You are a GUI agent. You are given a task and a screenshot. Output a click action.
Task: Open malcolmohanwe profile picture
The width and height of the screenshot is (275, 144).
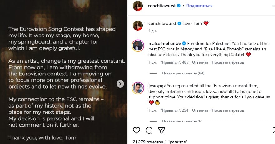coord(138,45)
